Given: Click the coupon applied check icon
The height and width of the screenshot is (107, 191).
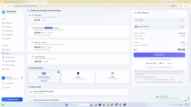Looking at the screenshot, I should click(x=31, y=92).
